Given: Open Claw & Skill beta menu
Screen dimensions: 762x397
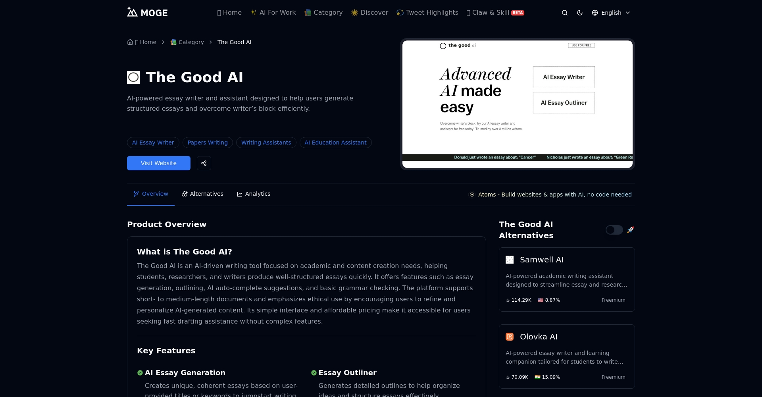Looking at the screenshot, I should point(495,13).
